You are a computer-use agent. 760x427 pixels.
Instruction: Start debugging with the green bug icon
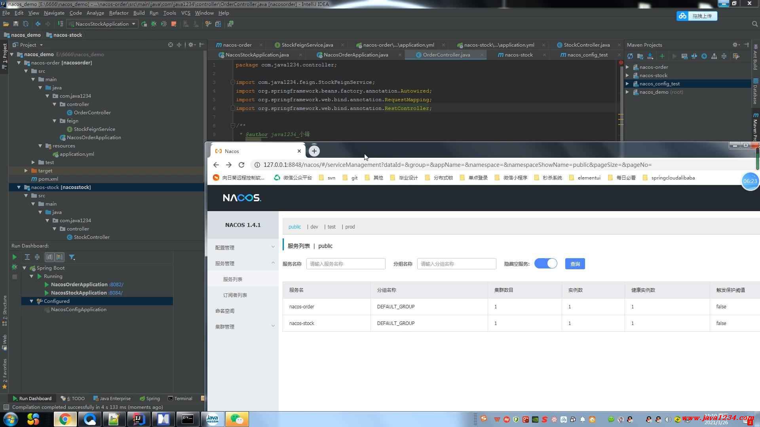click(x=154, y=24)
